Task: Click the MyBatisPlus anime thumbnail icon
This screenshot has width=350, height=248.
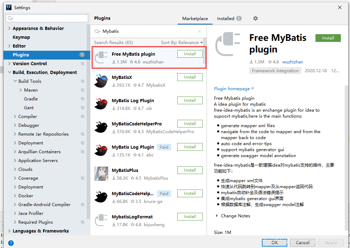Action: (x=101, y=173)
